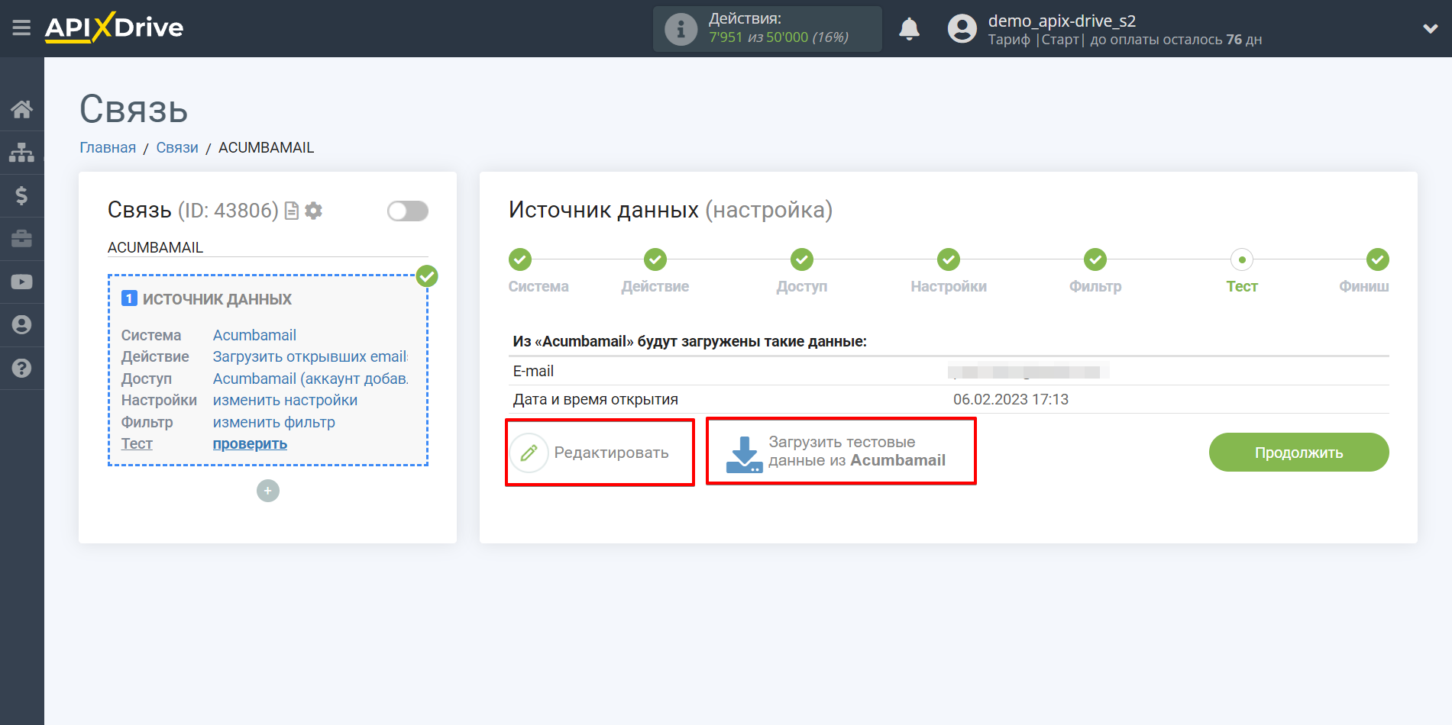Open video tutorials YouTube icon
Image resolution: width=1452 pixels, height=725 pixels.
[21, 282]
